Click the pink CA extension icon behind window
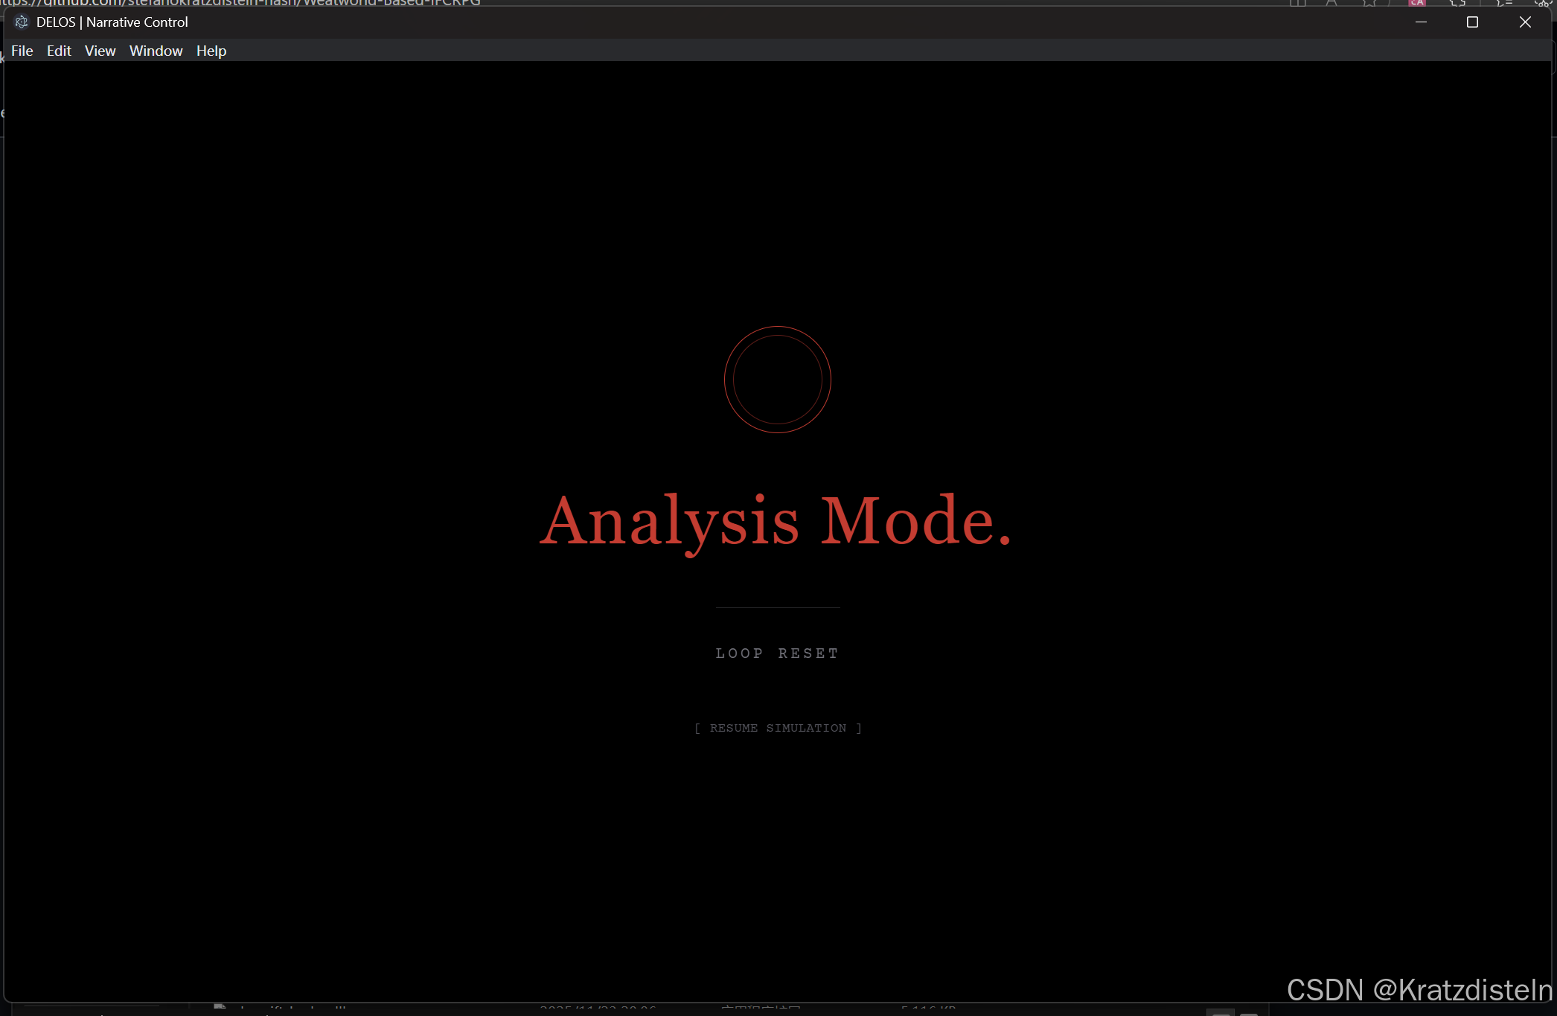This screenshot has width=1557, height=1016. point(1416,3)
